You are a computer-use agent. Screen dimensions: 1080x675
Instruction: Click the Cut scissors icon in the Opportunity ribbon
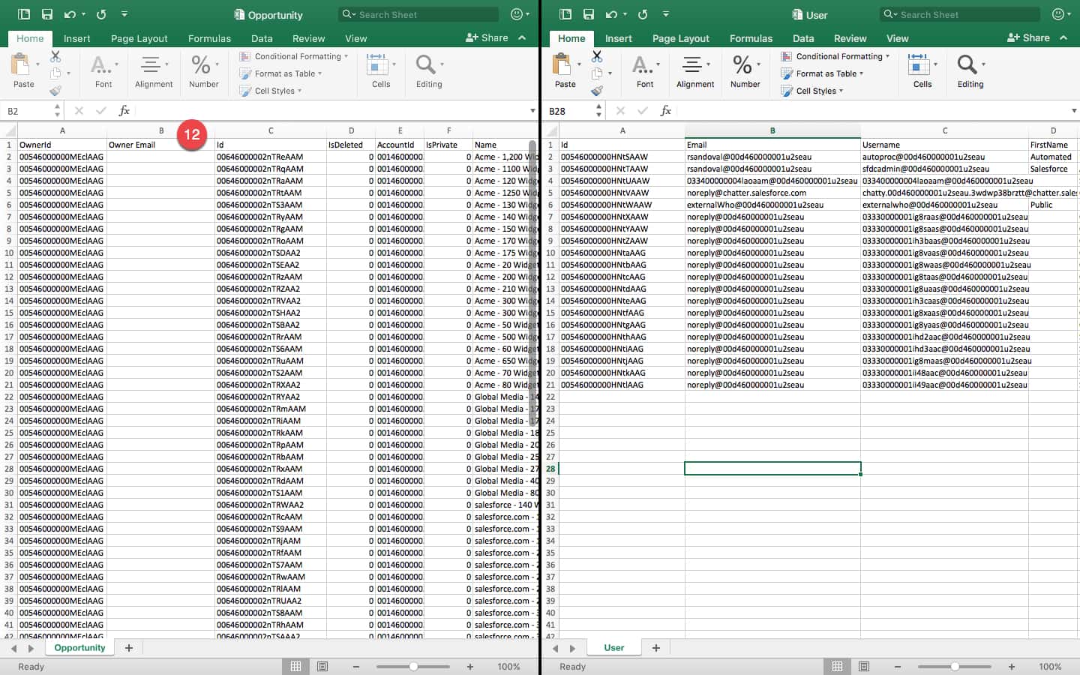(x=55, y=56)
